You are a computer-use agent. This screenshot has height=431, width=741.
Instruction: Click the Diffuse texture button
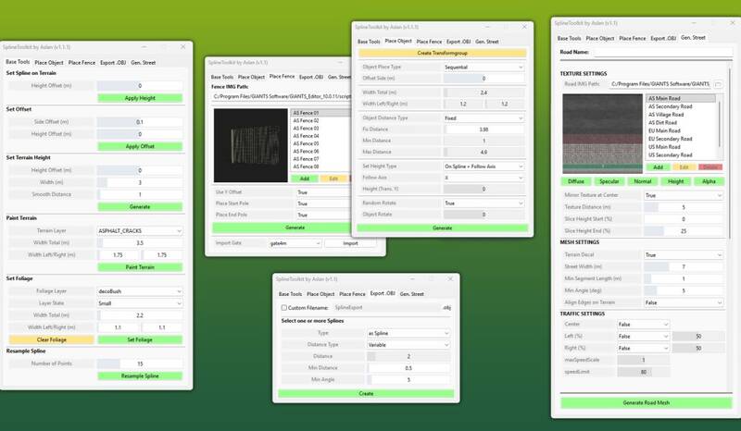pos(577,181)
